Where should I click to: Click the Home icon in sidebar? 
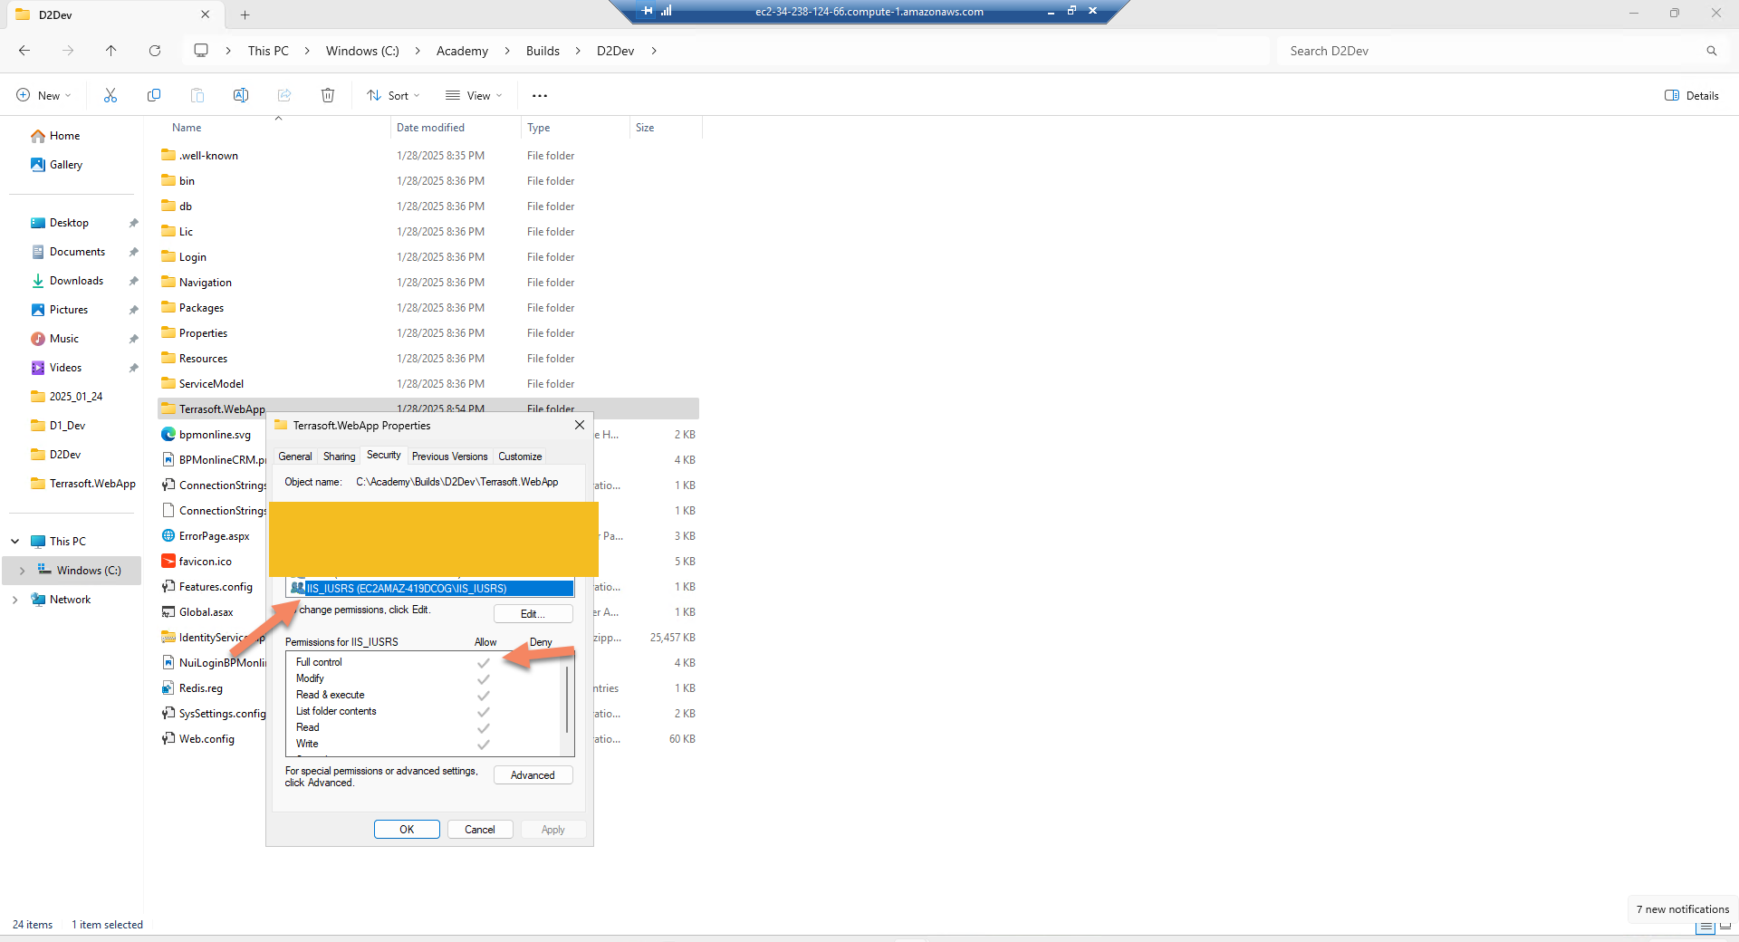pos(38,136)
